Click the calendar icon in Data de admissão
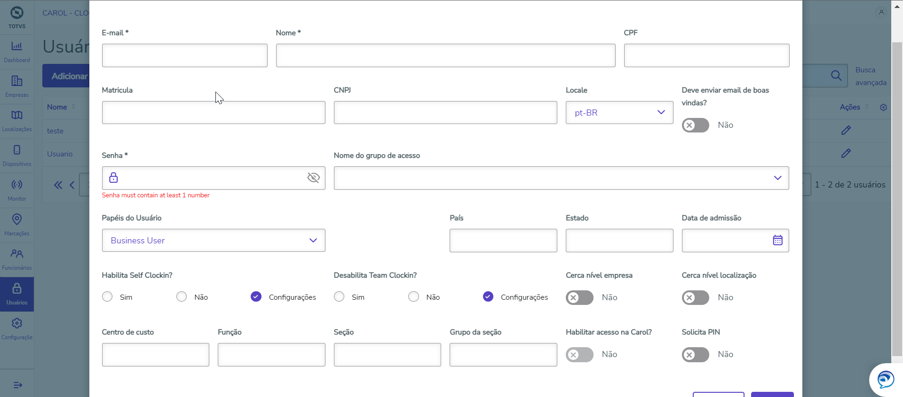The image size is (903, 397). pos(777,240)
